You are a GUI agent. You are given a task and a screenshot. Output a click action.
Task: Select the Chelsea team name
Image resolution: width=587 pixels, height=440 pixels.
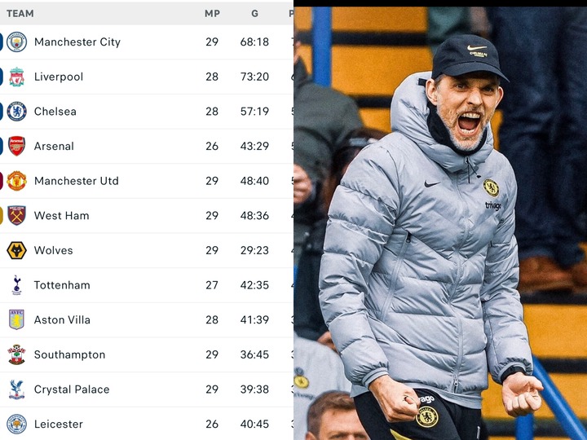tap(55, 112)
